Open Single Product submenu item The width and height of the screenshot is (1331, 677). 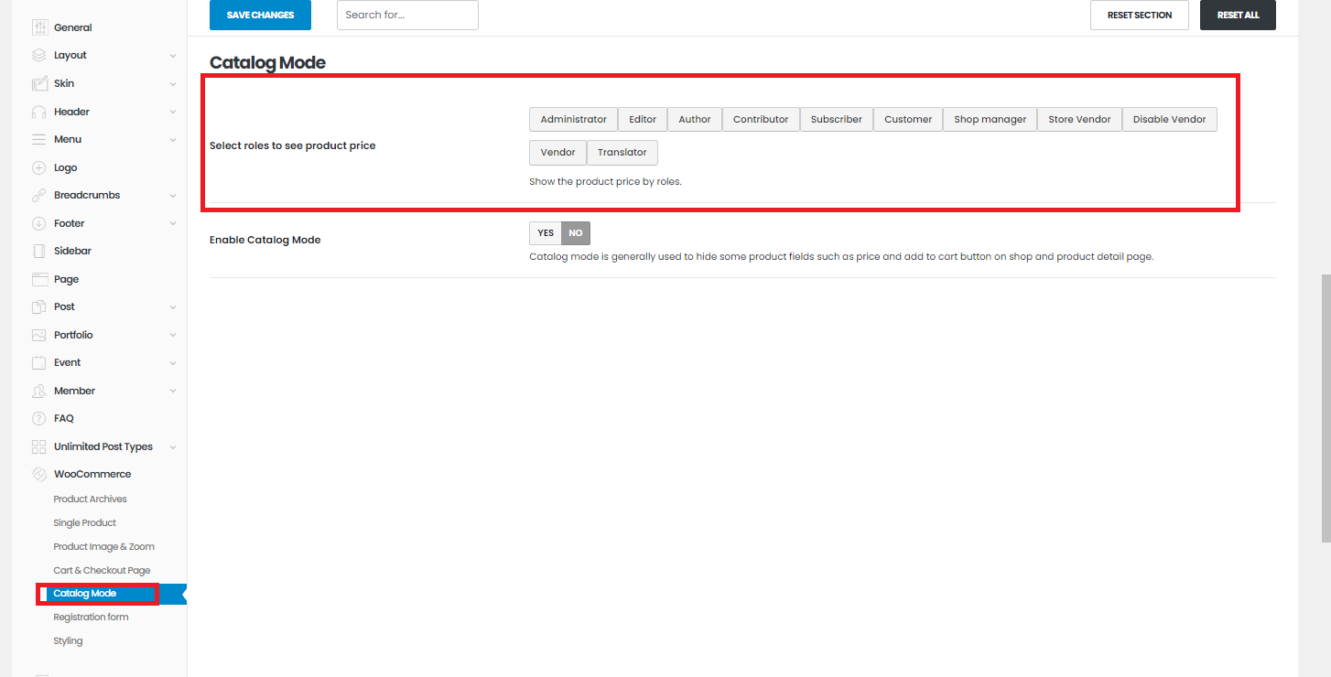pyautogui.click(x=85, y=523)
